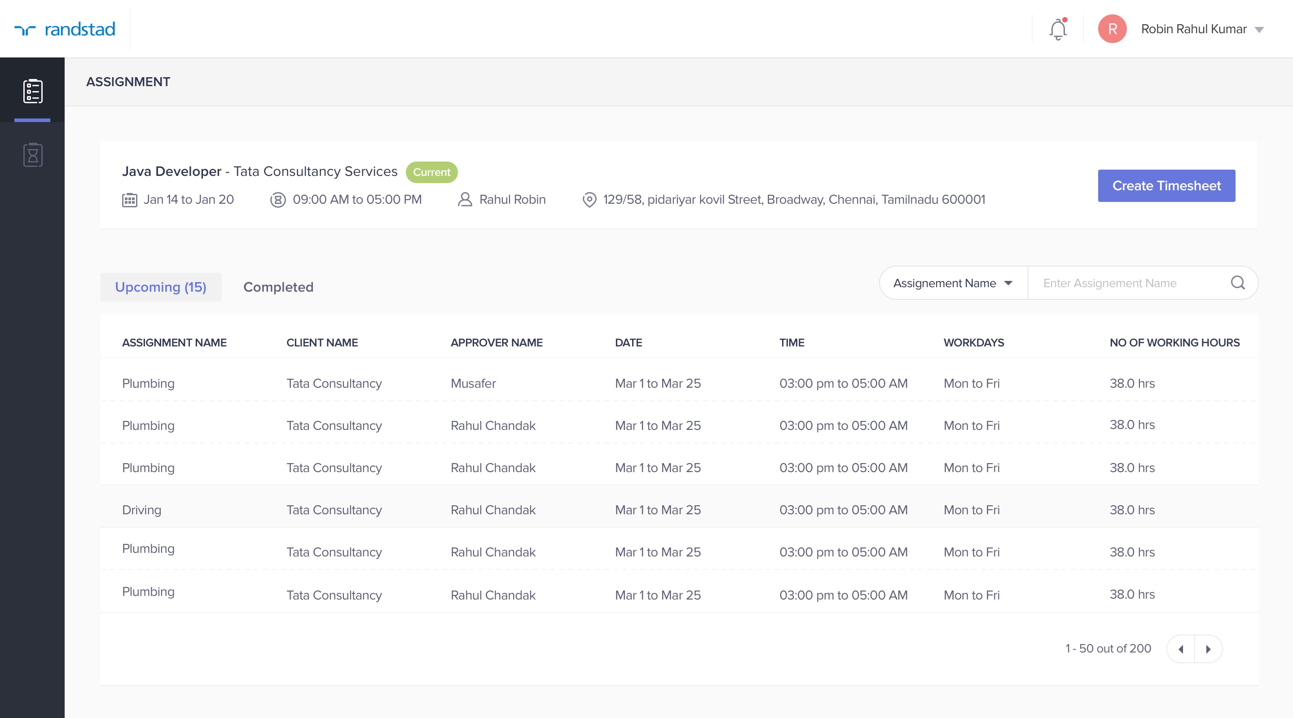Click the randstad logo
Viewport: 1293px width, 718px height.
[65, 29]
